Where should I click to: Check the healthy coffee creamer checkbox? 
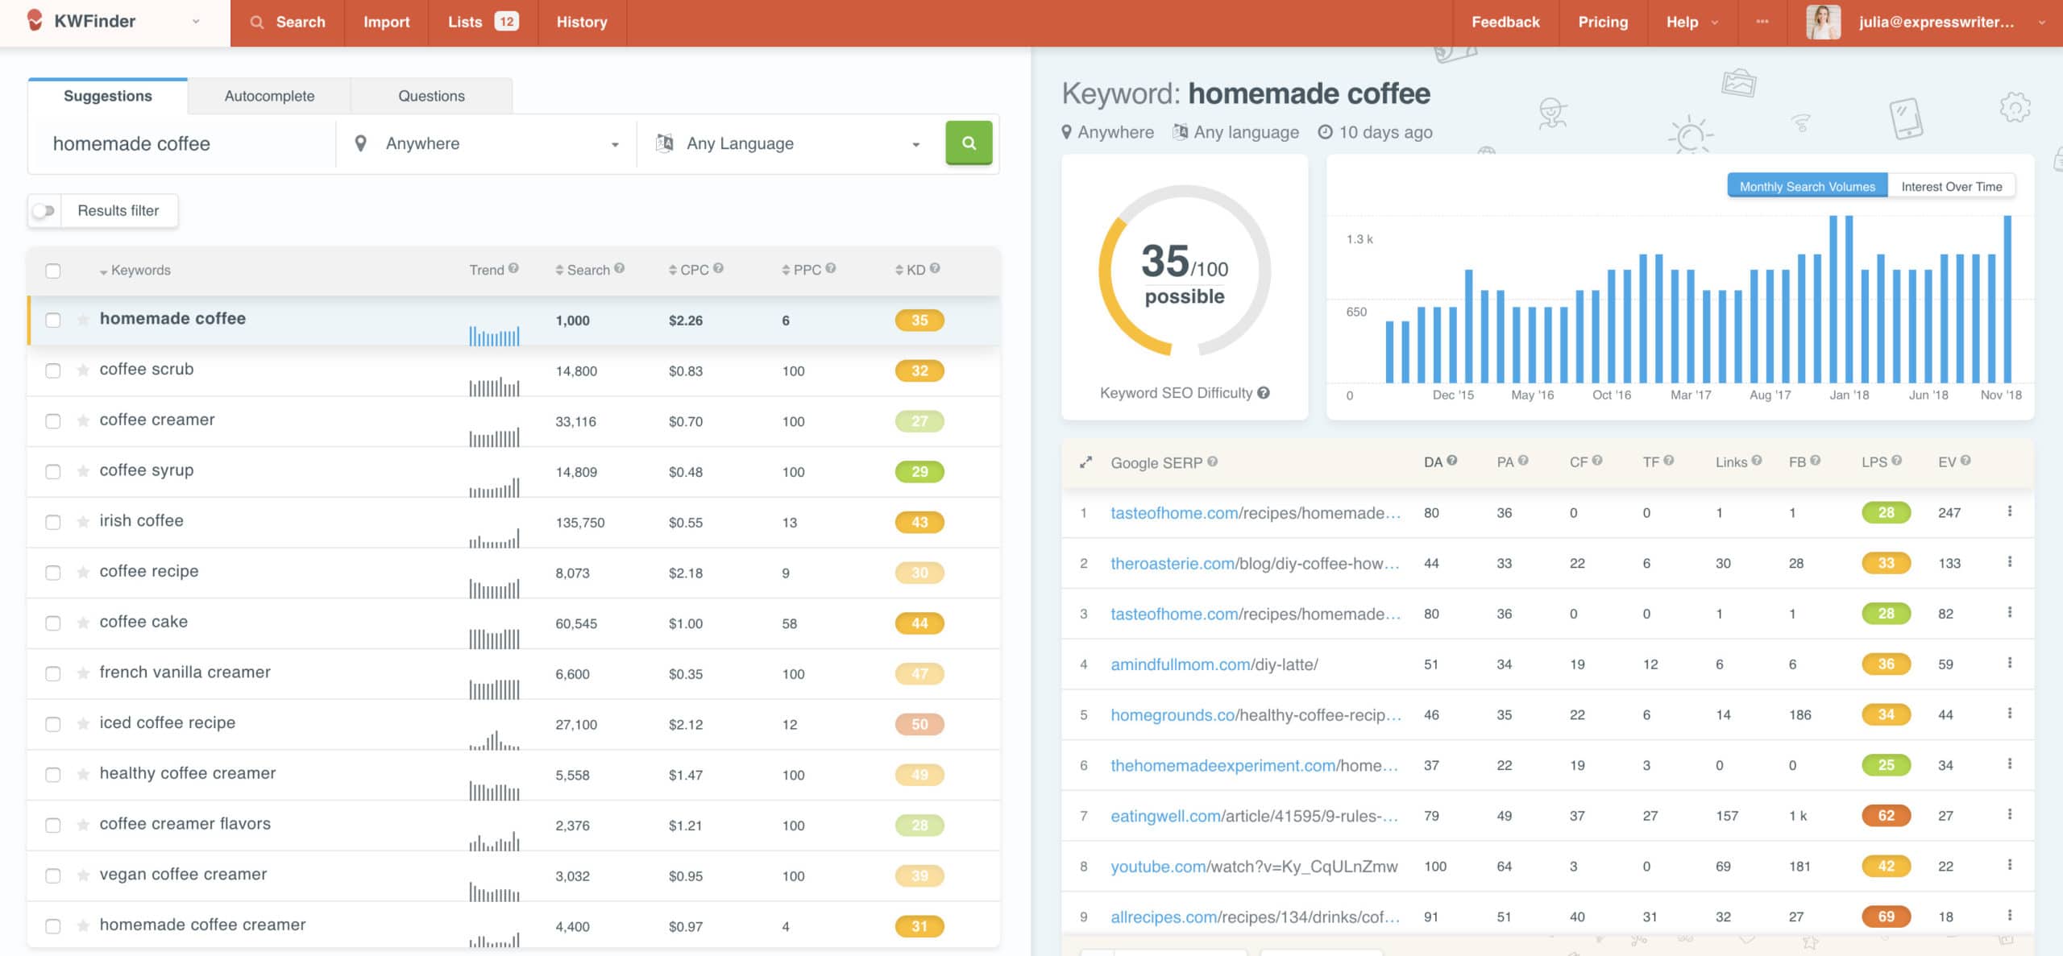(53, 775)
